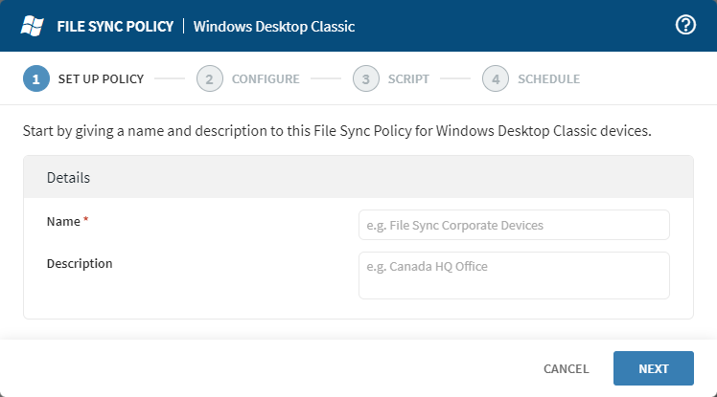This screenshot has height=397, width=717.
Task: Select the step 3 numbered circle
Action: (x=365, y=78)
